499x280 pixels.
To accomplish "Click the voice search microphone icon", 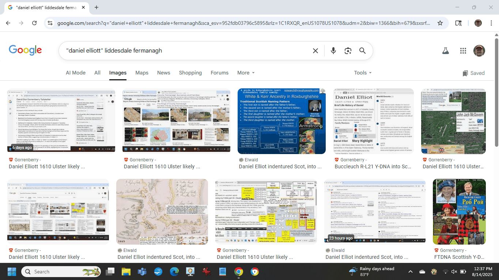I will tap(333, 51).
